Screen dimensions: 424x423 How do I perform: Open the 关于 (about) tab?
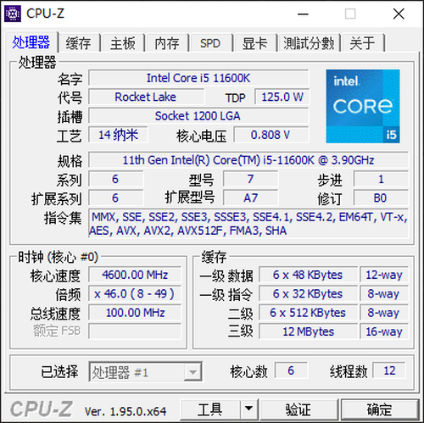pos(363,43)
